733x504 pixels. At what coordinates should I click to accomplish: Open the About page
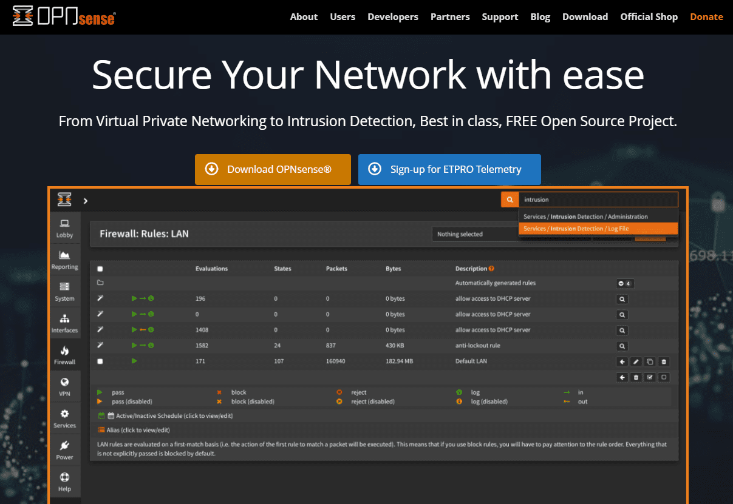304,17
